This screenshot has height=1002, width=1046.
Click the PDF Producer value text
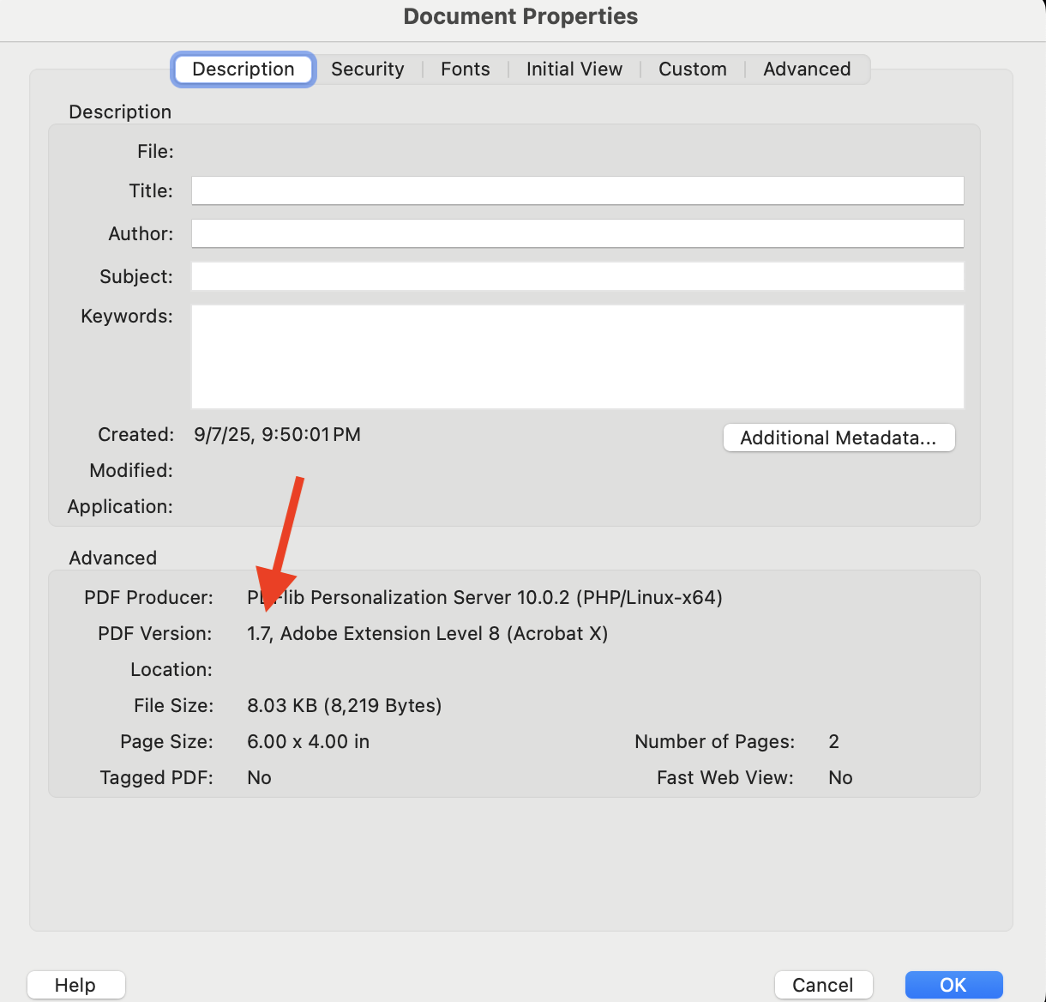pyautogui.click(x=484, y=598)
